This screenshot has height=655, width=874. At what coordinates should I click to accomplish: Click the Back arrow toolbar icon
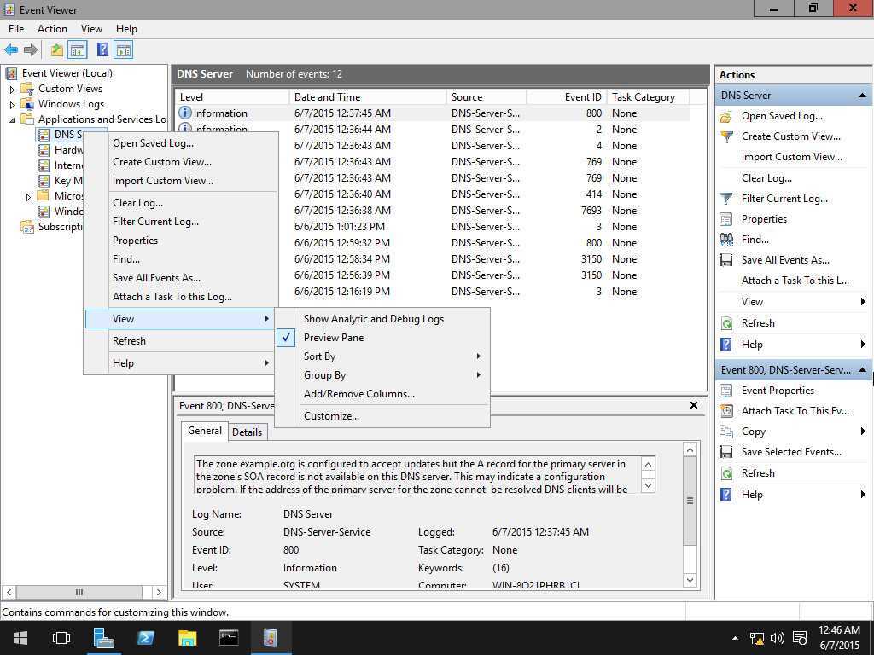[x=11, y=50]
